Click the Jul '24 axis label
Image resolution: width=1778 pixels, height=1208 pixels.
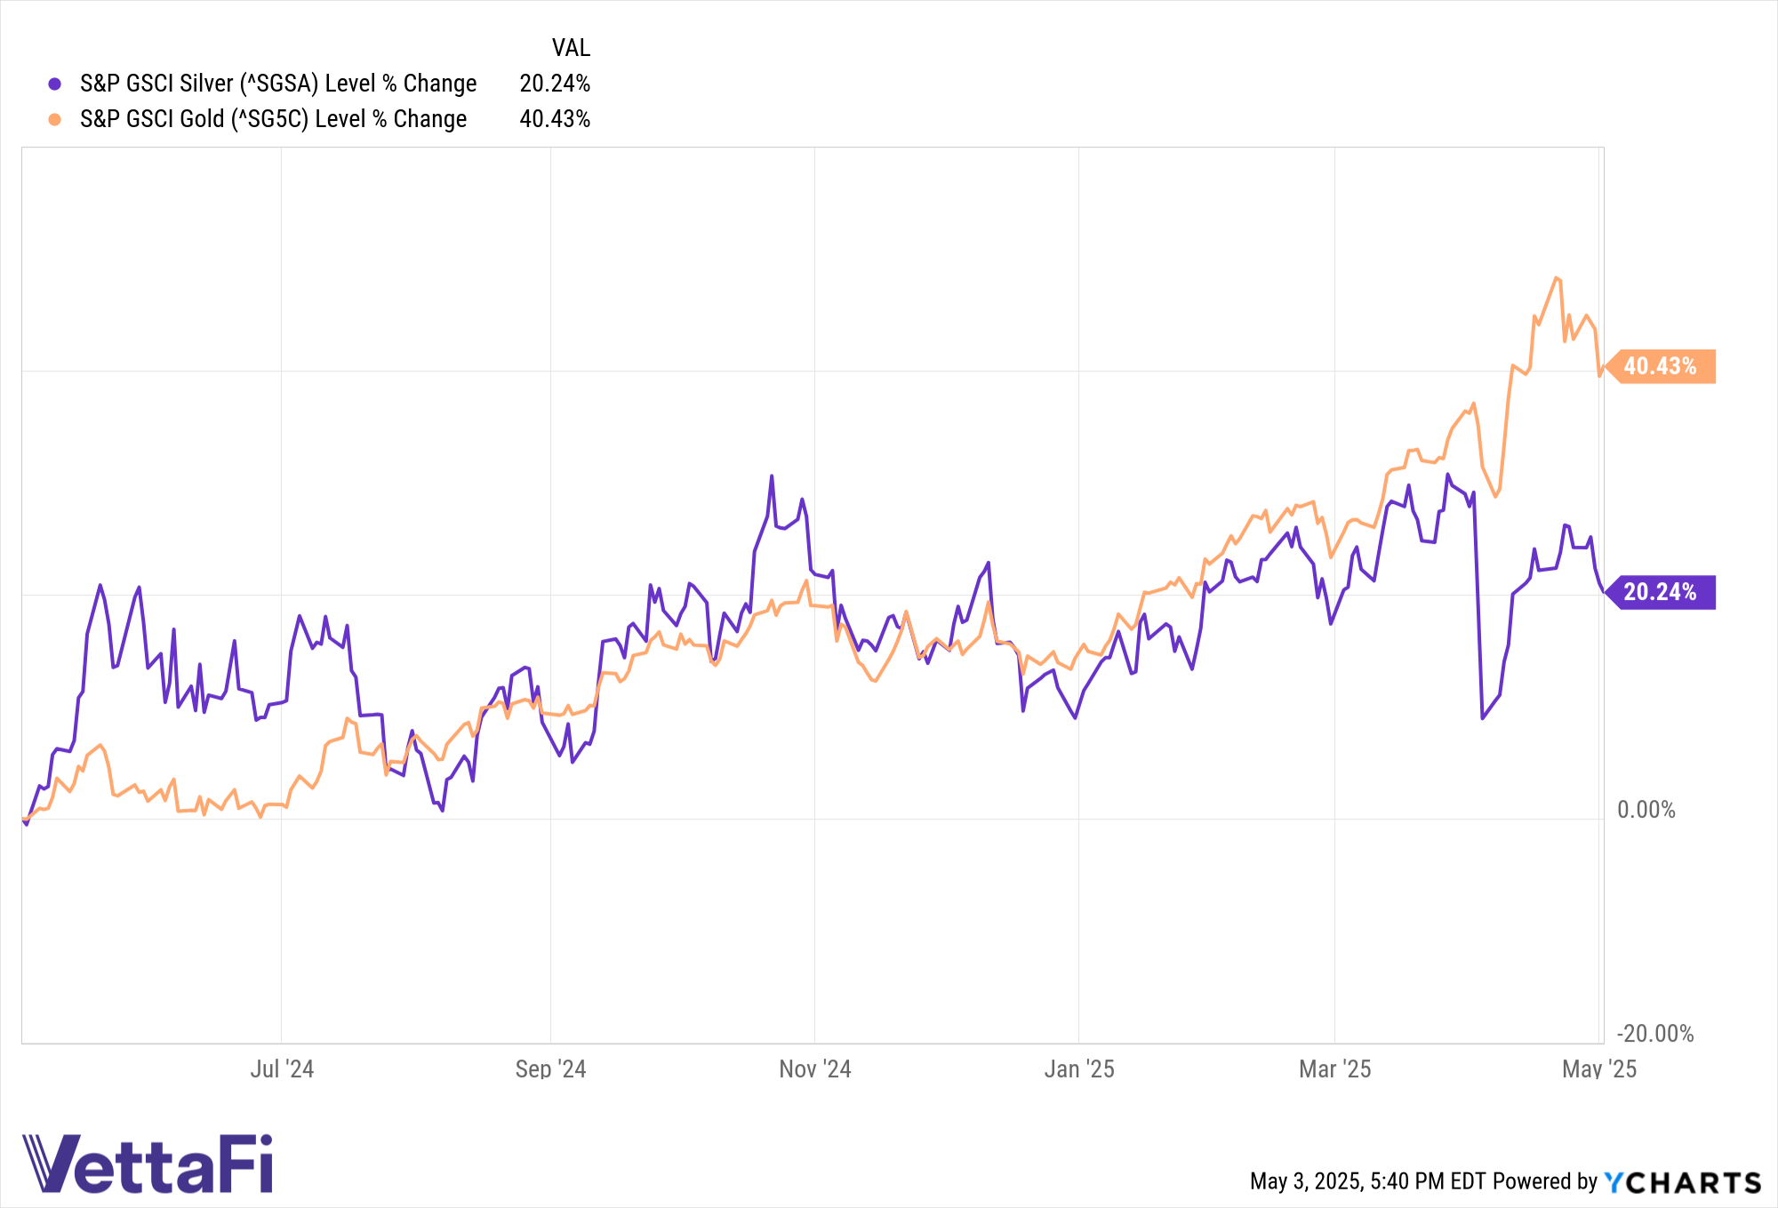click(x=282, y=1068)
